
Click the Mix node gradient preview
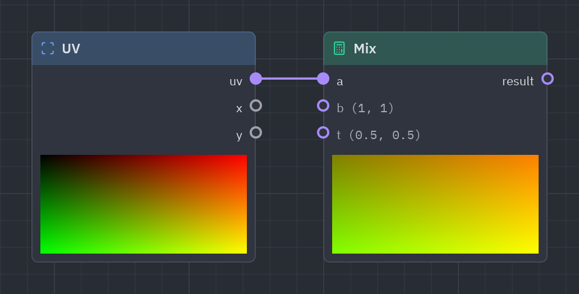coord(435,204)
